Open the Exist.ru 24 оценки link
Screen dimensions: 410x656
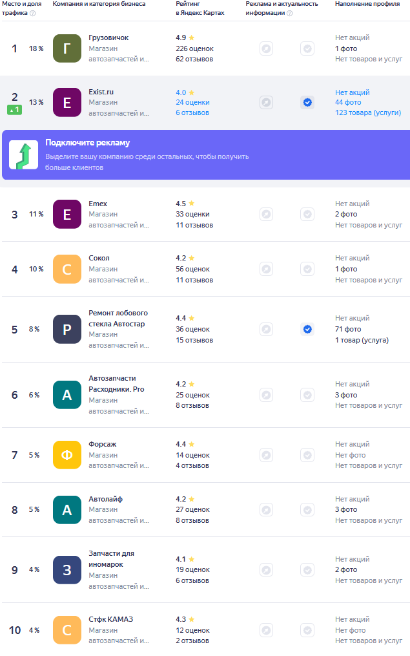pyautogui.click(x=192, y=102)
